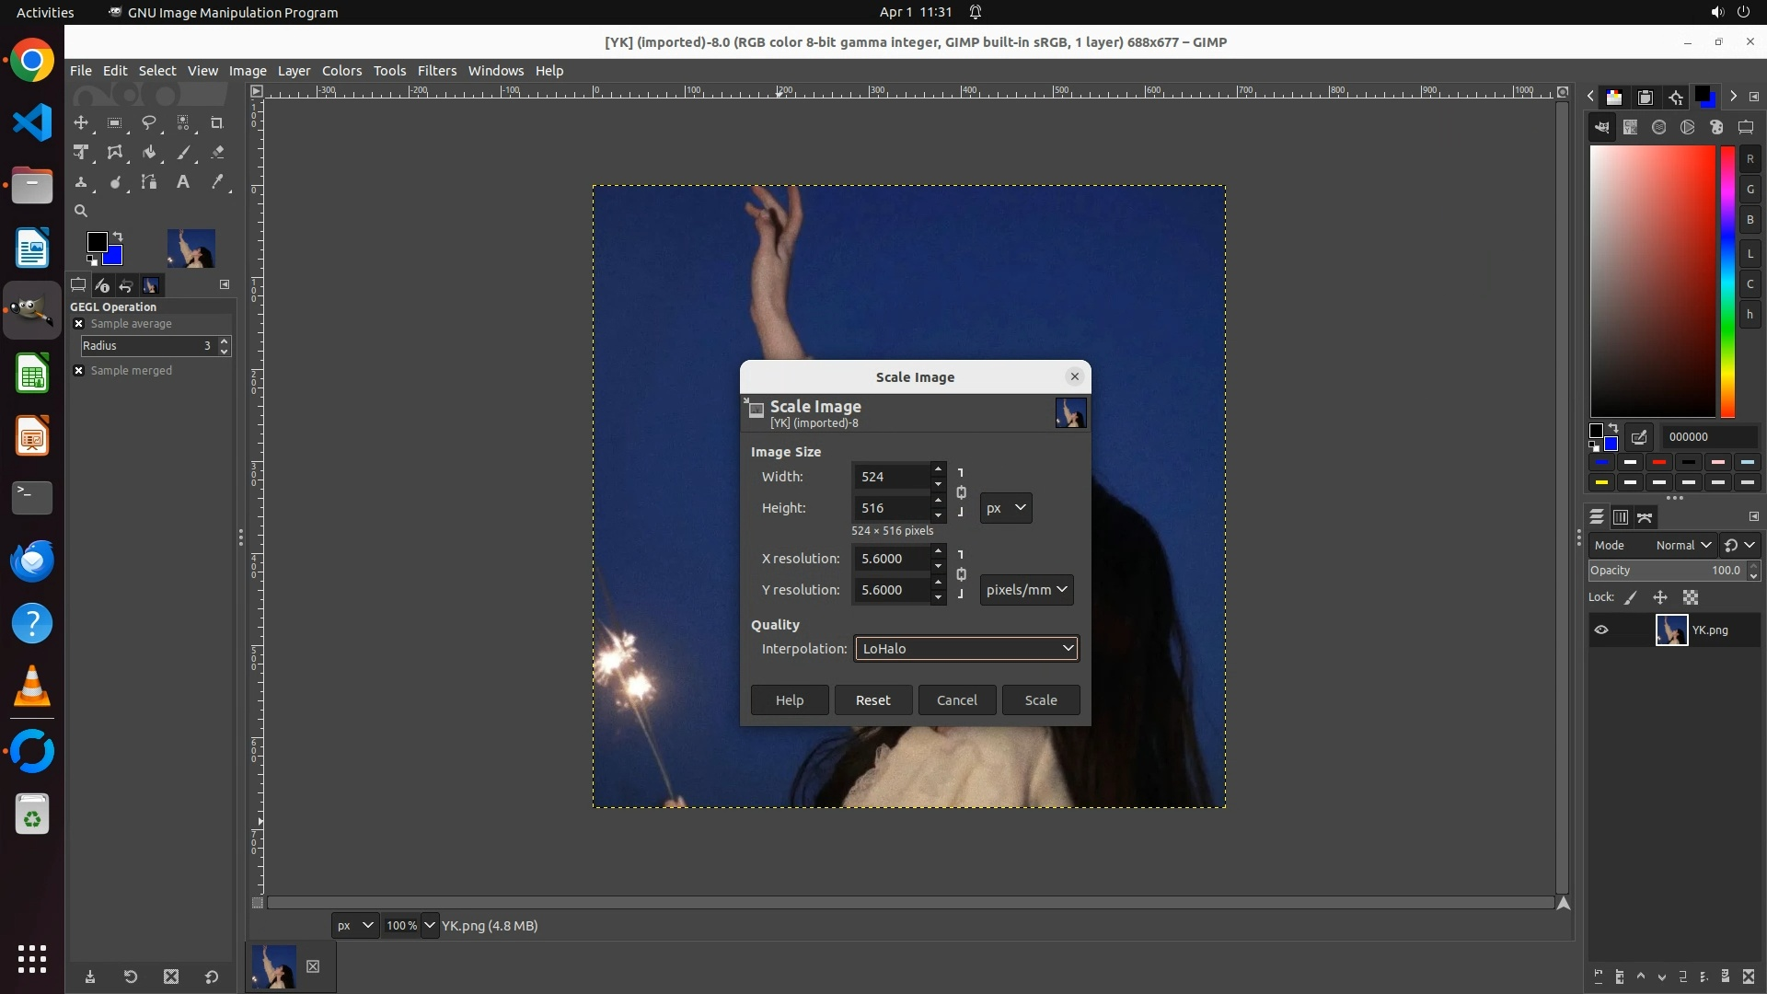Select the Zoom magnifier tool
1767x994 pixels.
(81, 211)
